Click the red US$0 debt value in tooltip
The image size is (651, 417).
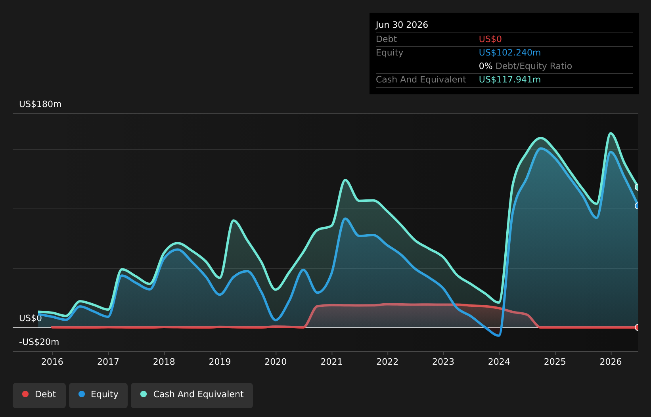tap(490, 39)
